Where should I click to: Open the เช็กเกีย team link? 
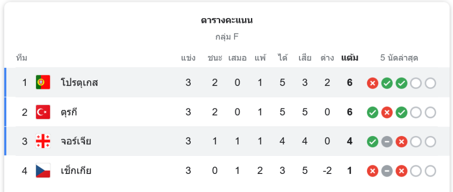click(x=76, y=171)
